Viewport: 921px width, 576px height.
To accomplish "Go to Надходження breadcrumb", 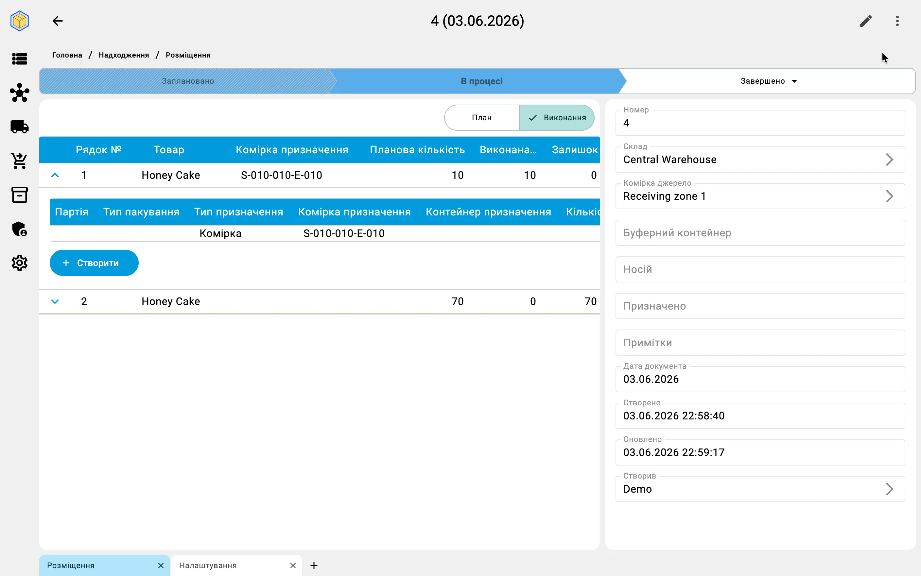I will (124, 55).
